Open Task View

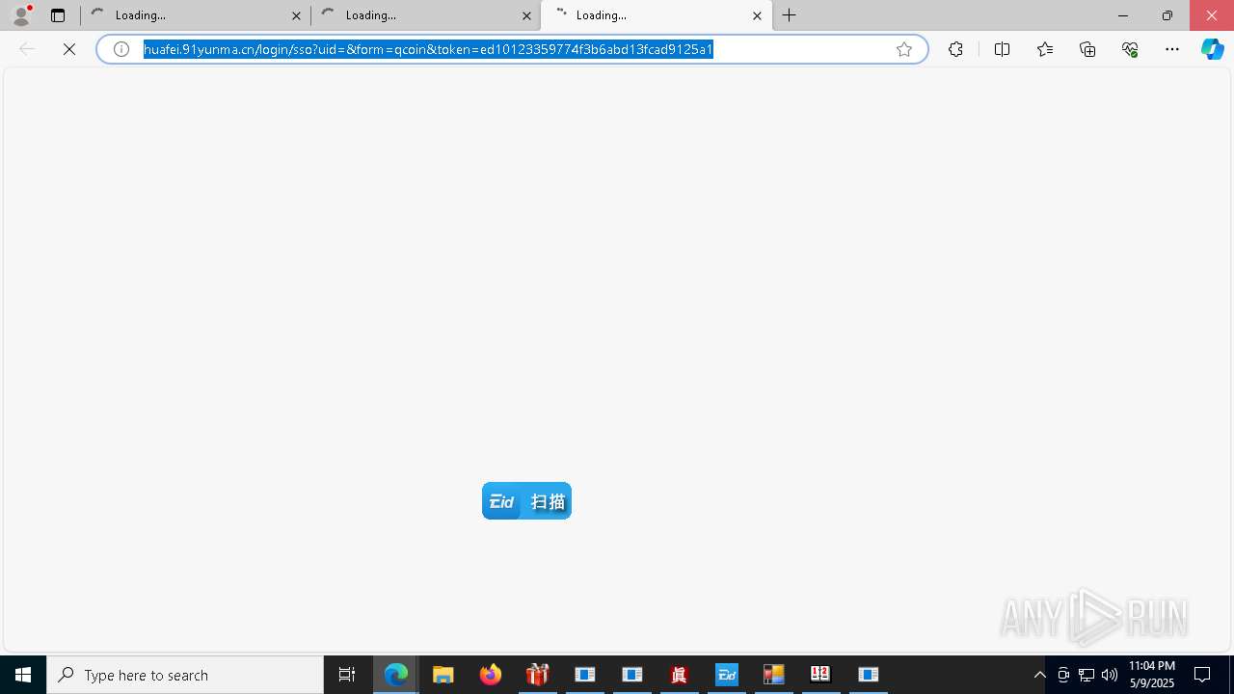pos(347,675)
